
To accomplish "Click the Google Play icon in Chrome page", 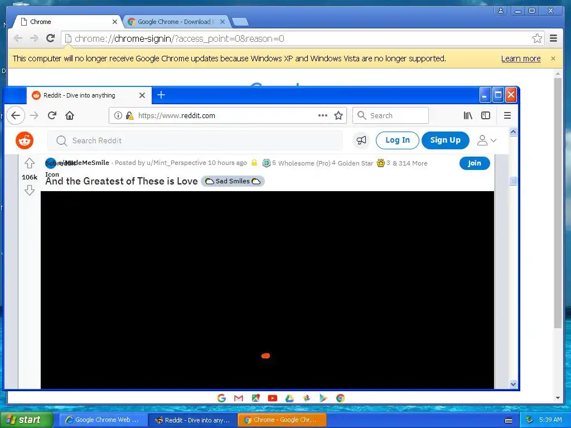I will 323,398.
